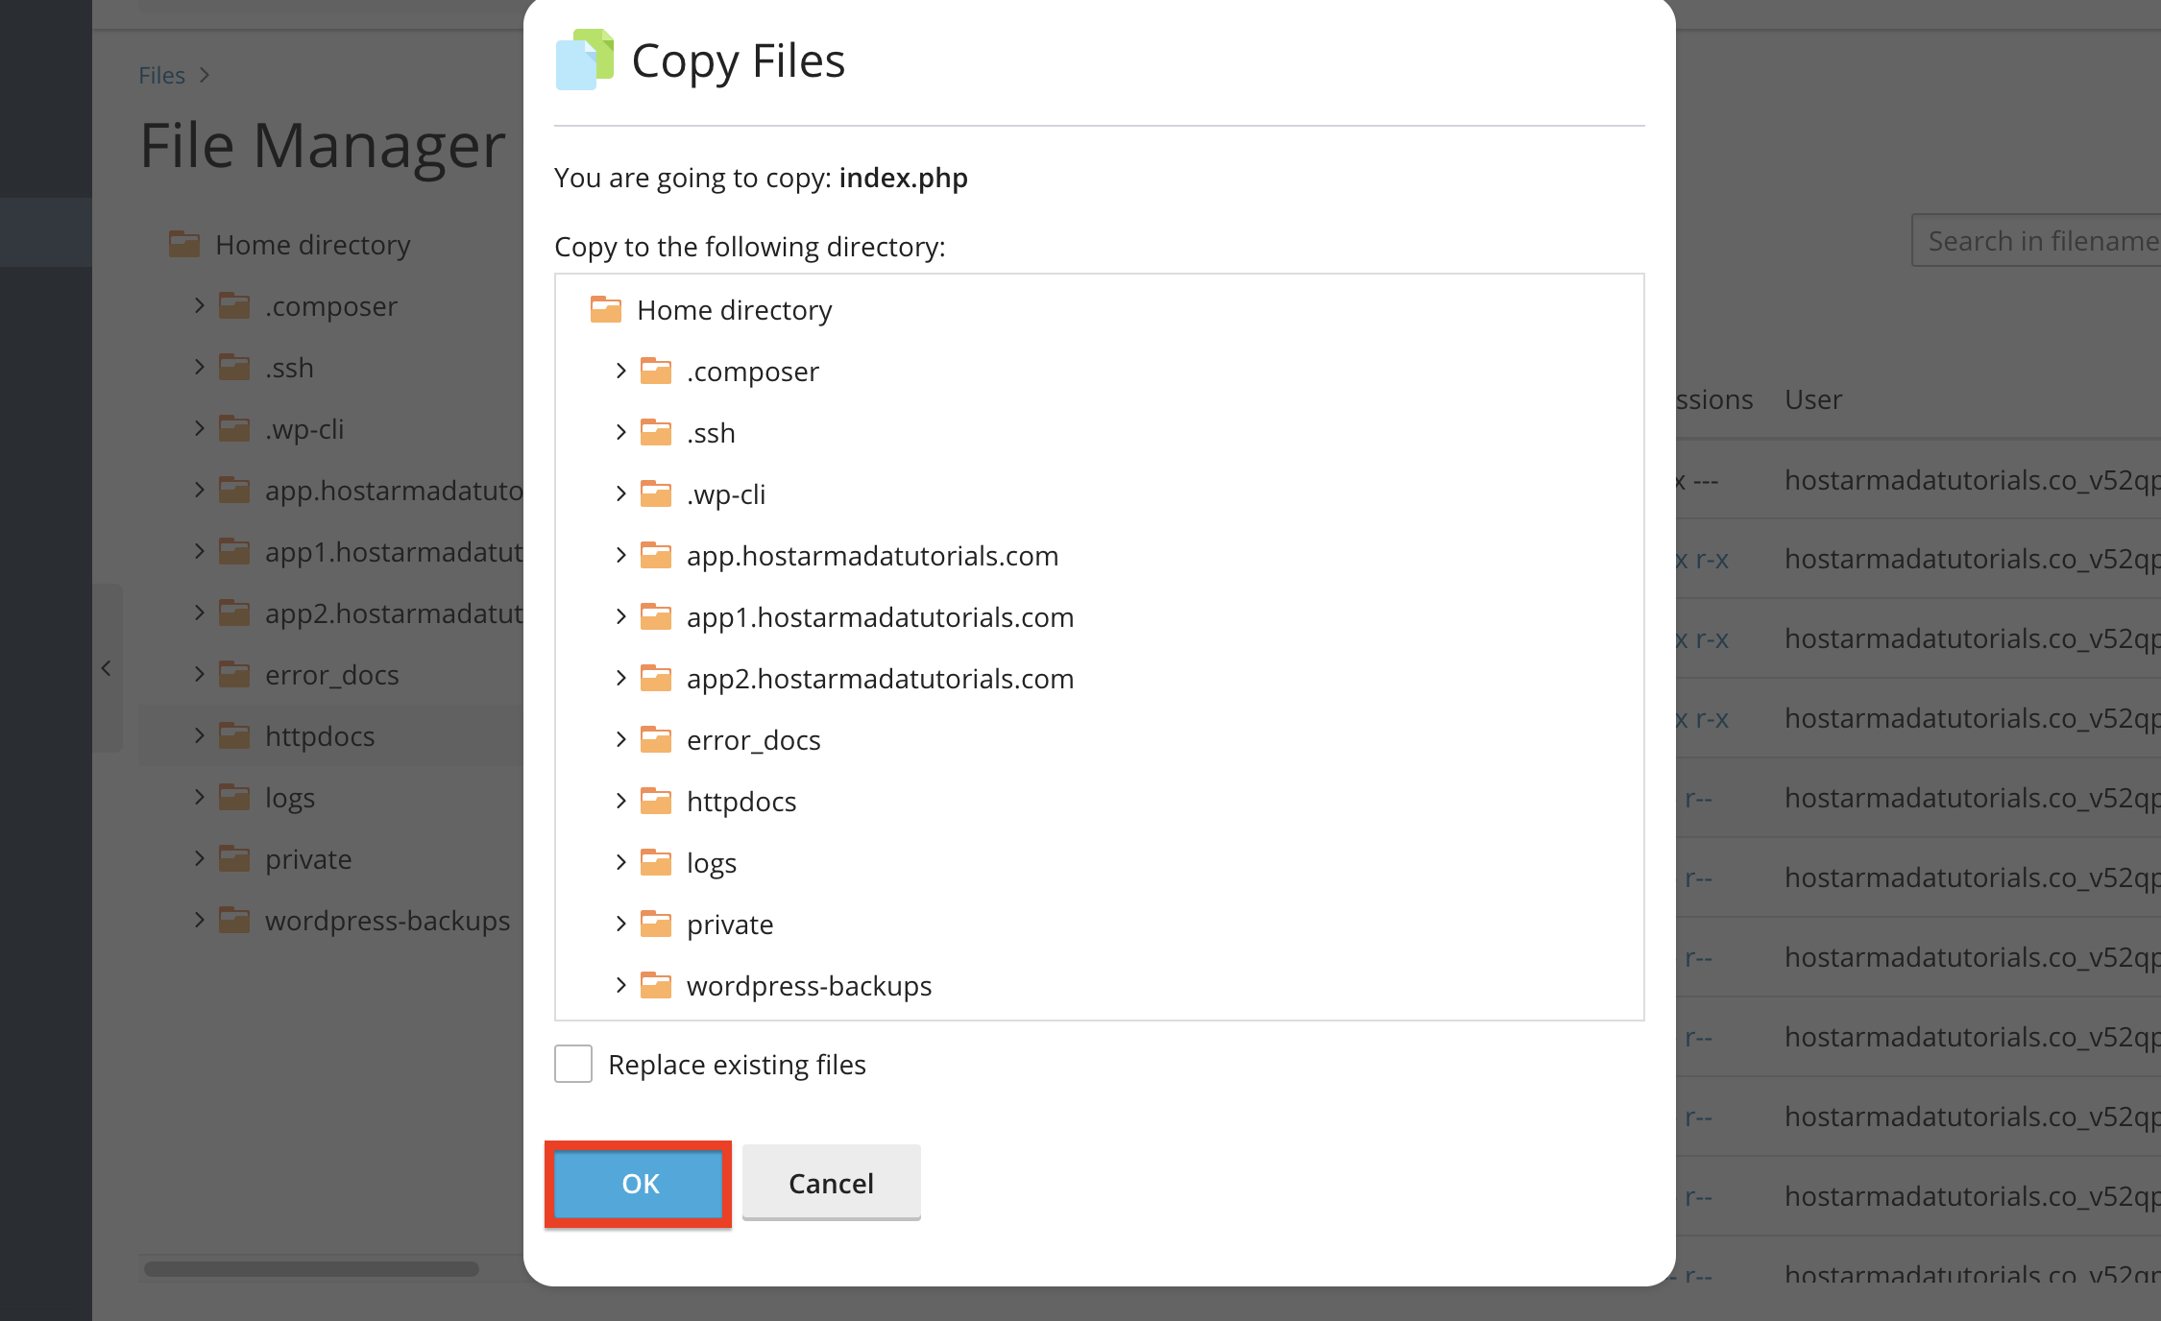Open logs in background File Manager tree
The image size is (2161, 1321).
[290, 798]
